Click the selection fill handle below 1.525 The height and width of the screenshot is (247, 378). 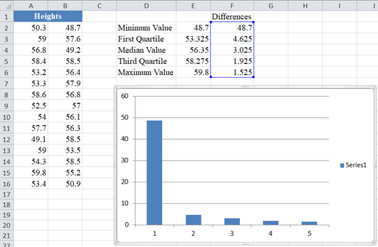(x=253, y=77)
